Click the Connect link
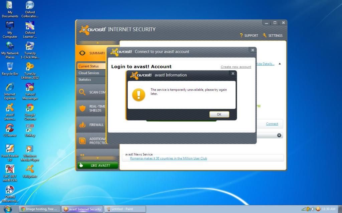This screenshot has height=213, width=342. pyautogui.click(x=272, y=124)
